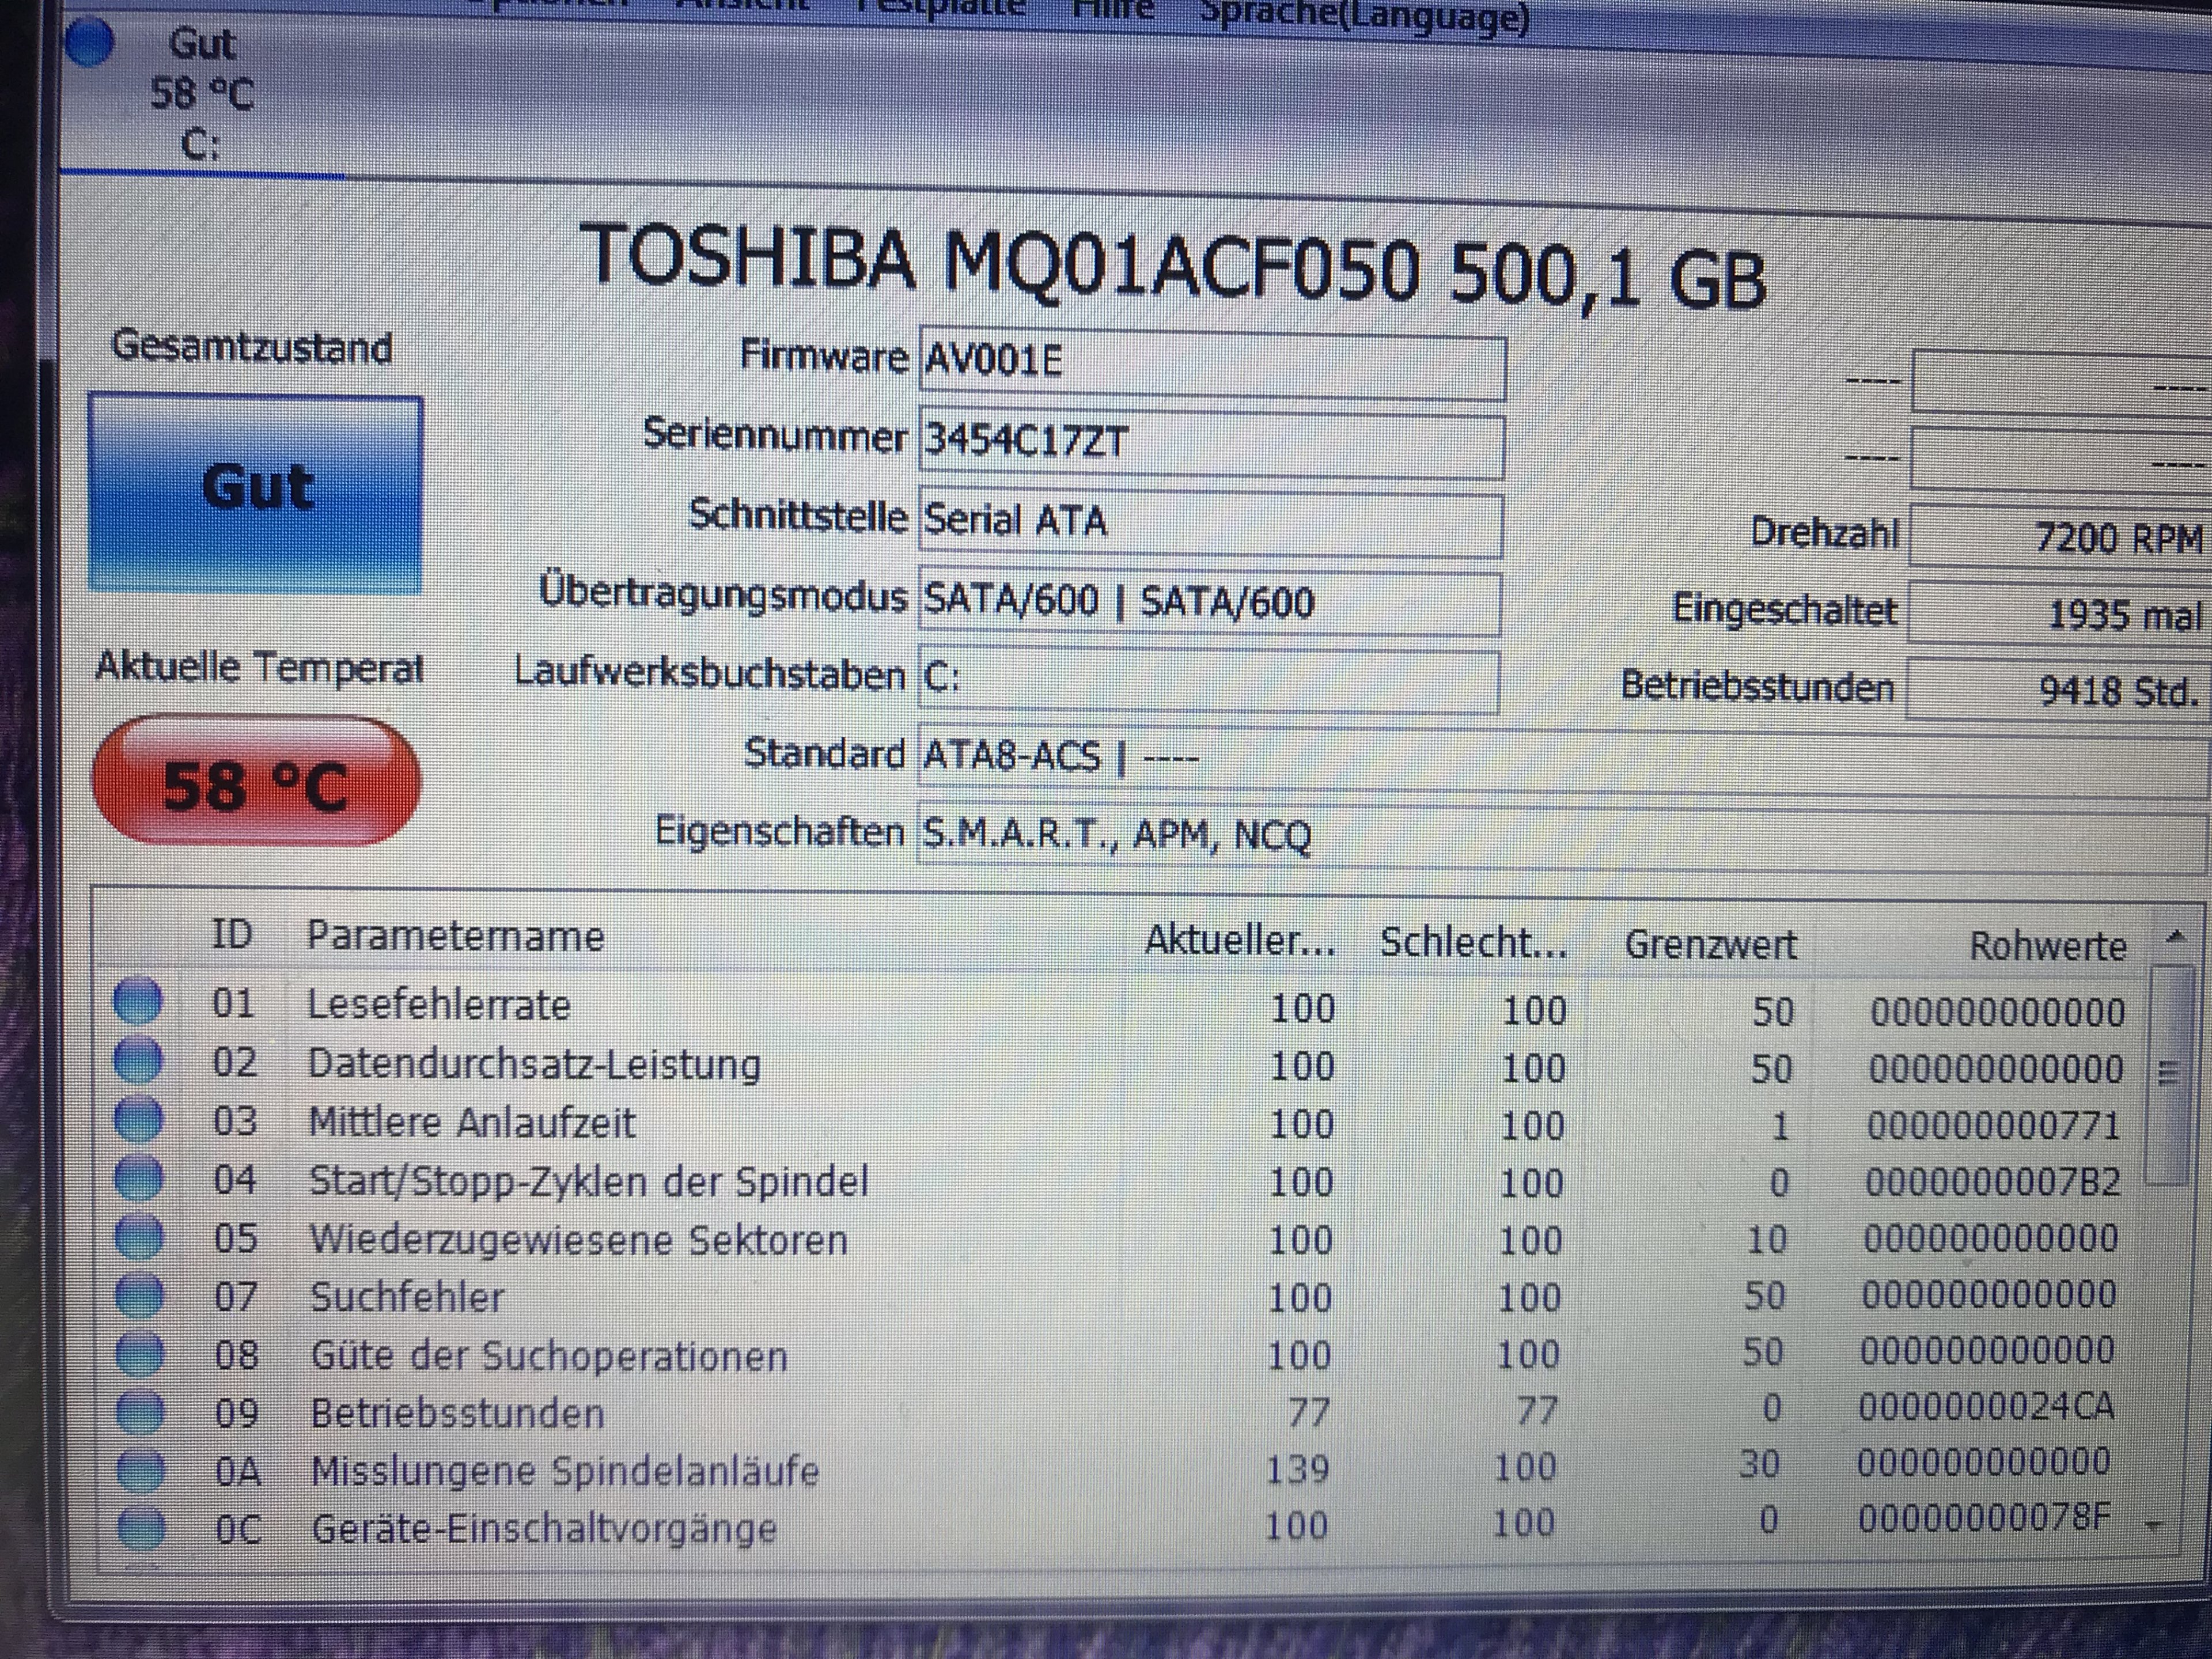Click status circle for Suchfehler row

coord(139,1296)
